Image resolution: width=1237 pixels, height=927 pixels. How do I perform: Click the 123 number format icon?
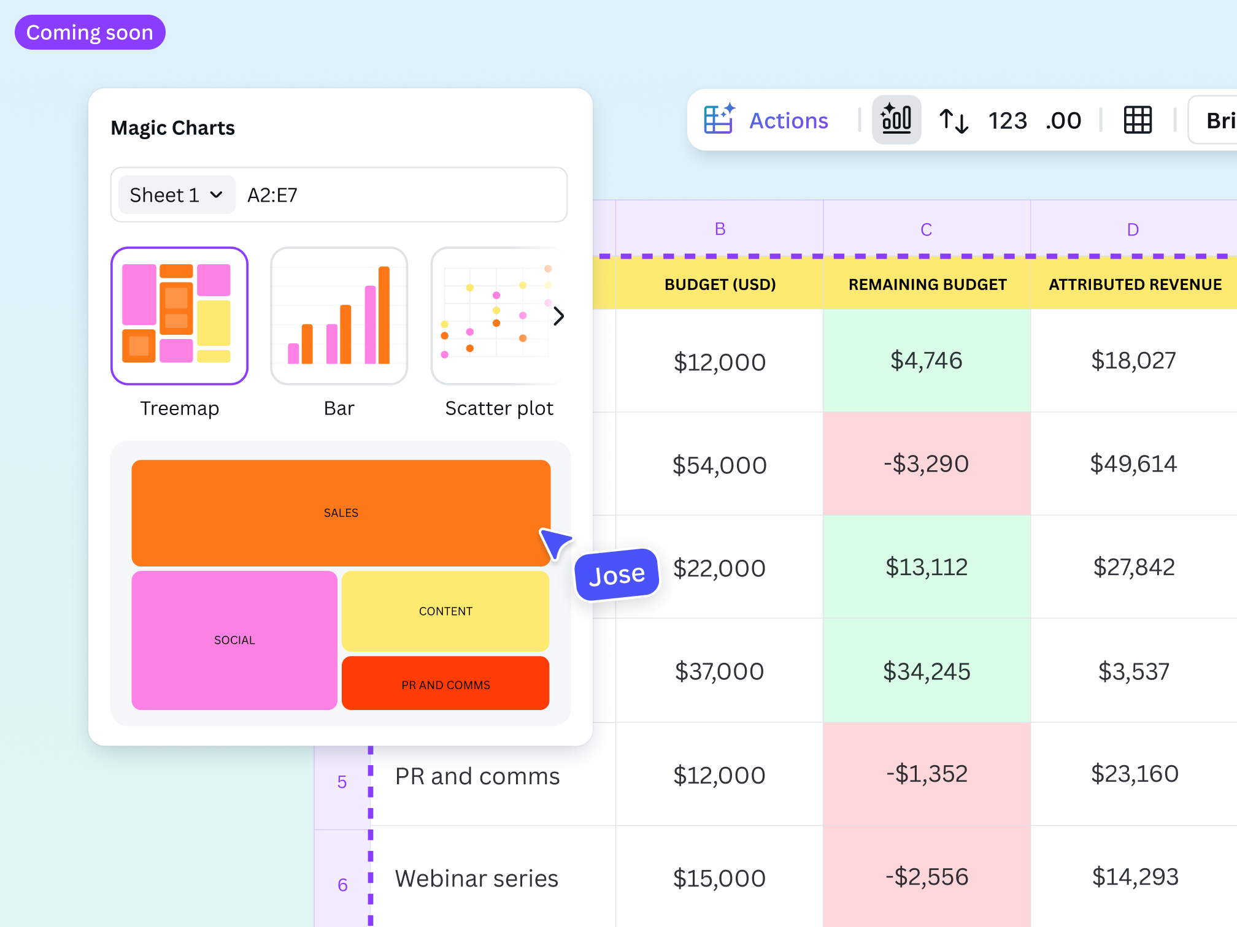(1007, 121)
